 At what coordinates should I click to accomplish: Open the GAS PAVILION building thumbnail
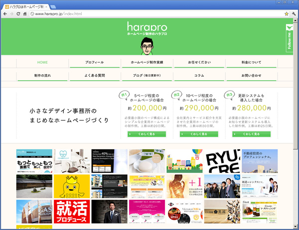pos(34,212)
